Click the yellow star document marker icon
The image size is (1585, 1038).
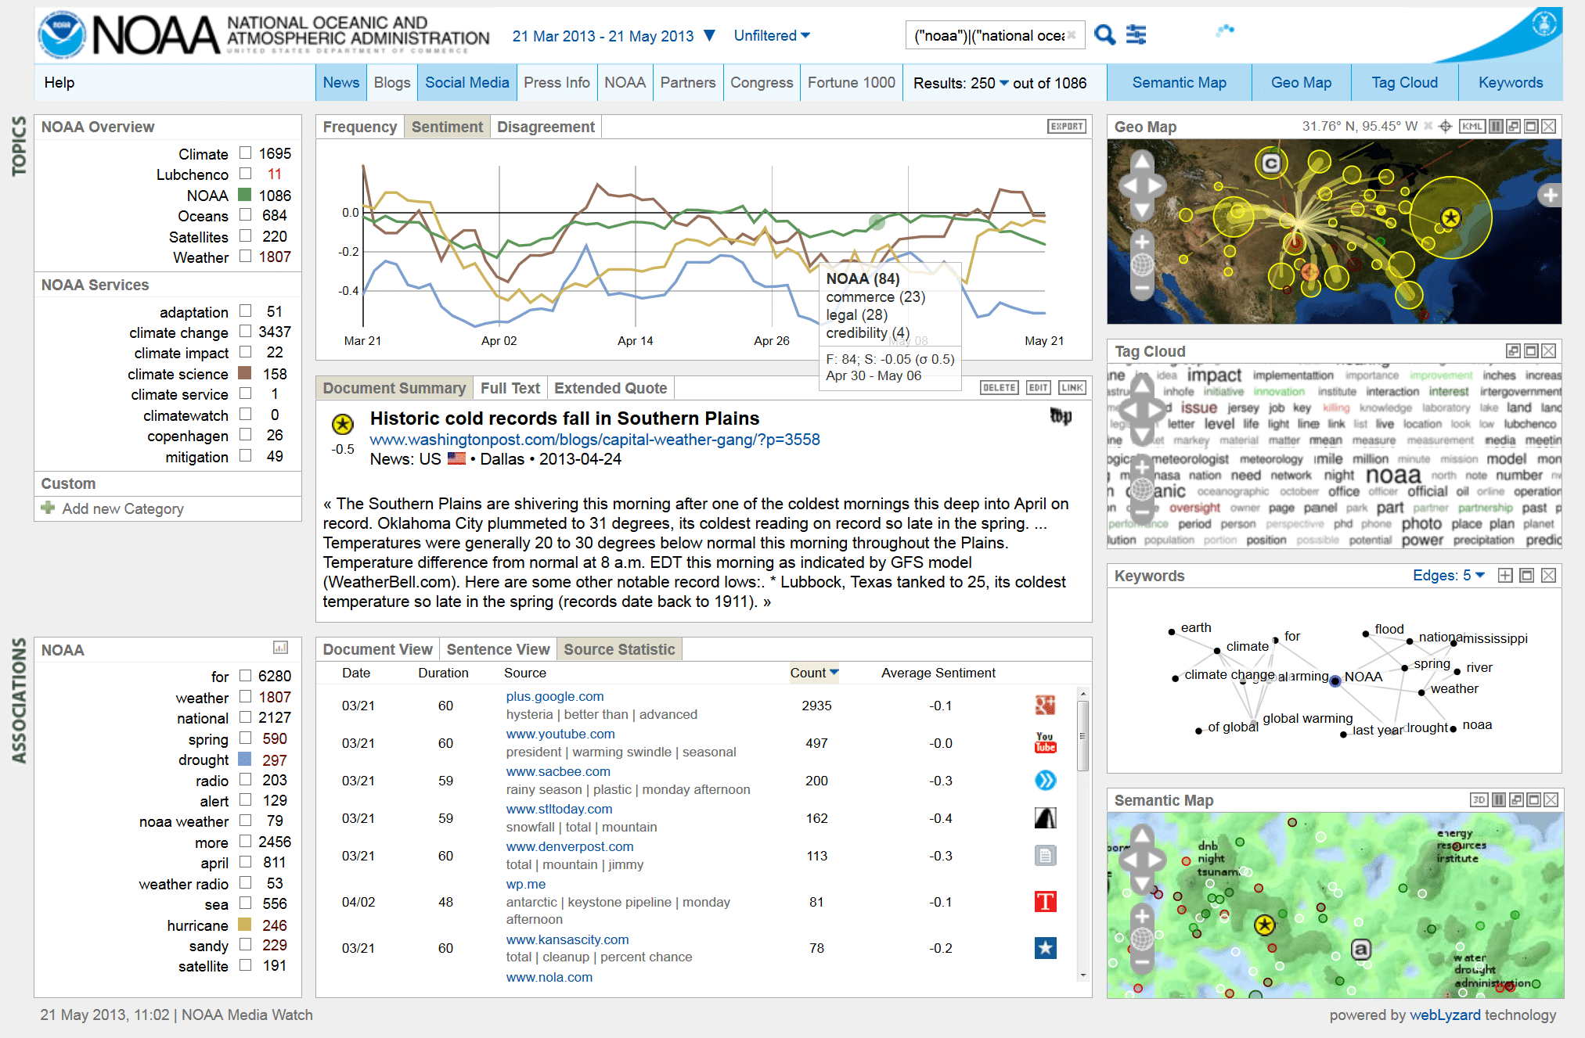point(342,425)
